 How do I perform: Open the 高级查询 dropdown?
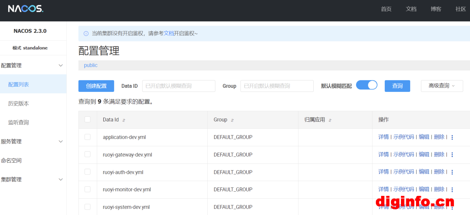pyautogui.click(x=442, y=86)
